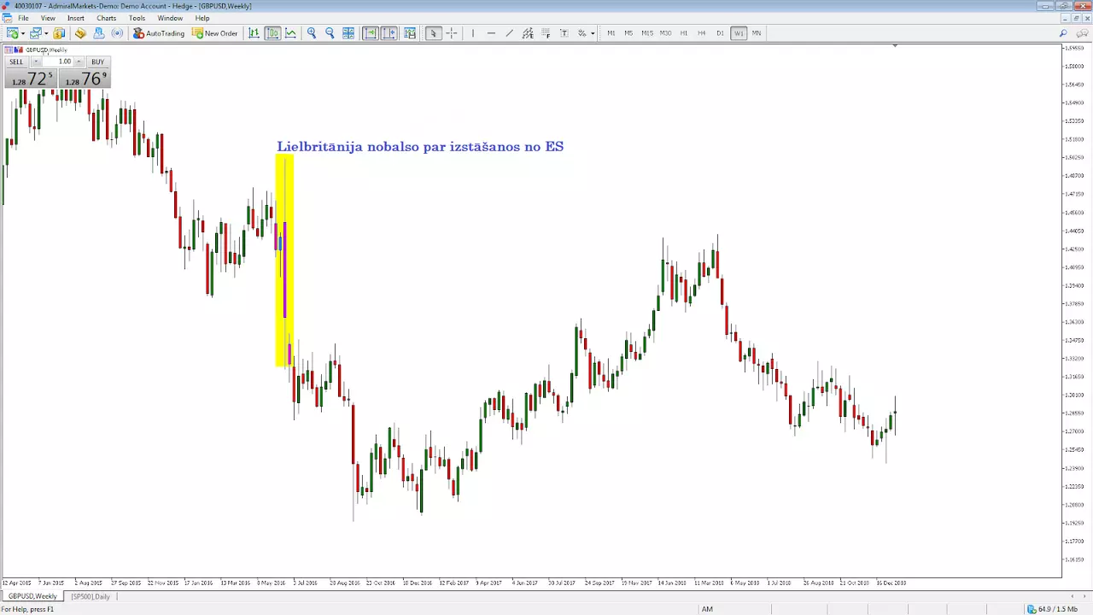Select the Crosshair tool
1093x615 pixels.
tap(452, 33)
